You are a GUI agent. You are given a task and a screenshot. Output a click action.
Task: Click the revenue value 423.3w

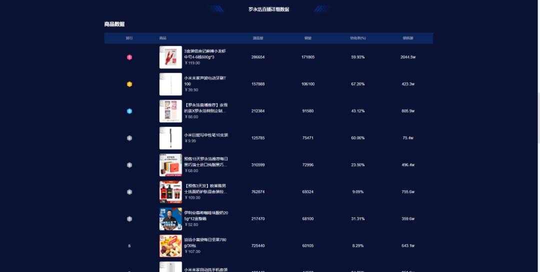pos(408,84)
